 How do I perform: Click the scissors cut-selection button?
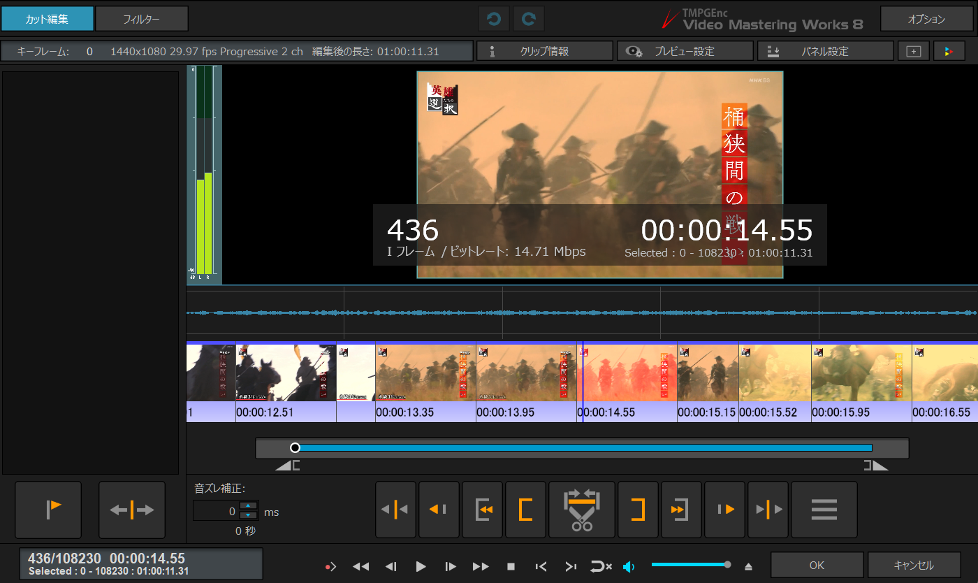(582, 510)
